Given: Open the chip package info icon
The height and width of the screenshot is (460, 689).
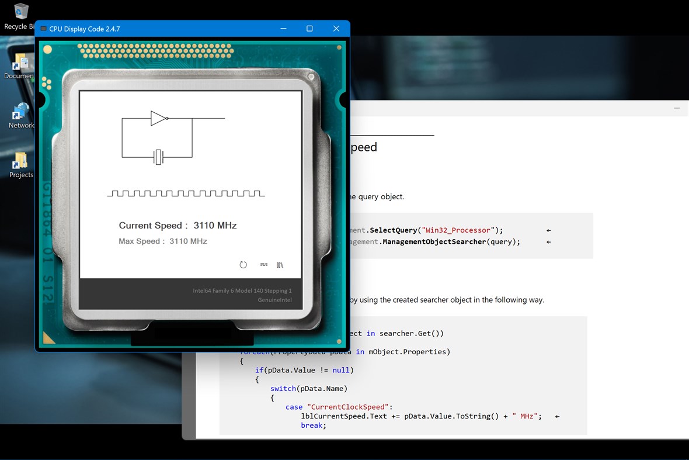Looking at the screenshot, I should coord(280,264).
